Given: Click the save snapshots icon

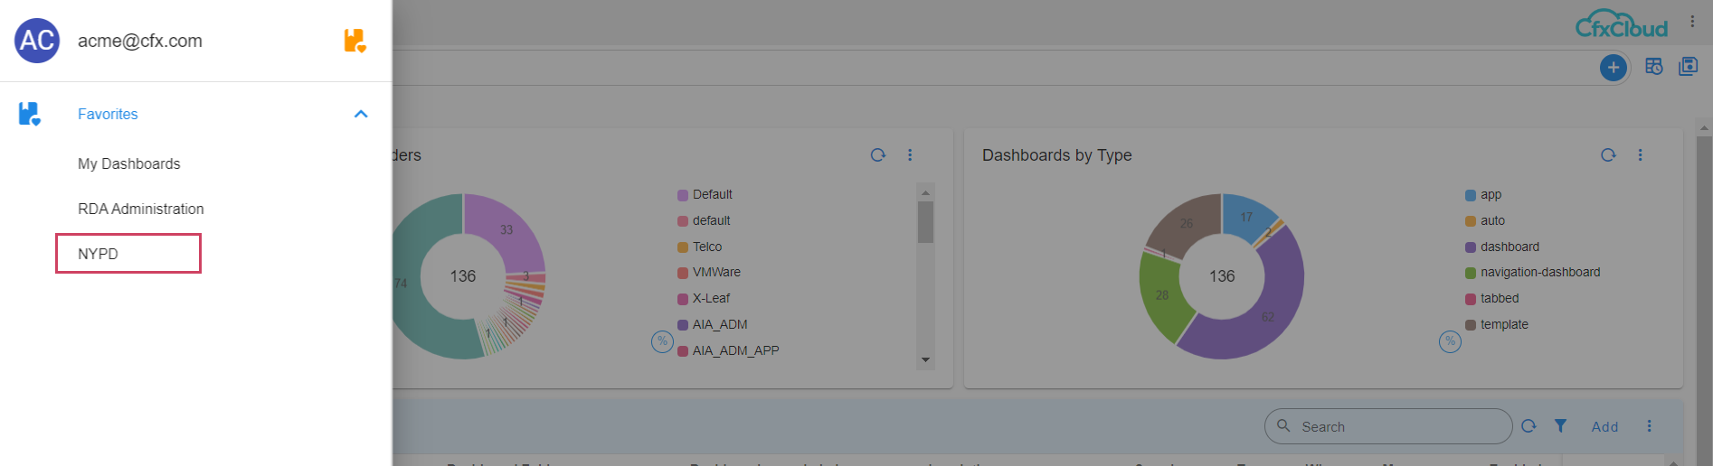Looking at the screenshot, I should point(1688,67).
